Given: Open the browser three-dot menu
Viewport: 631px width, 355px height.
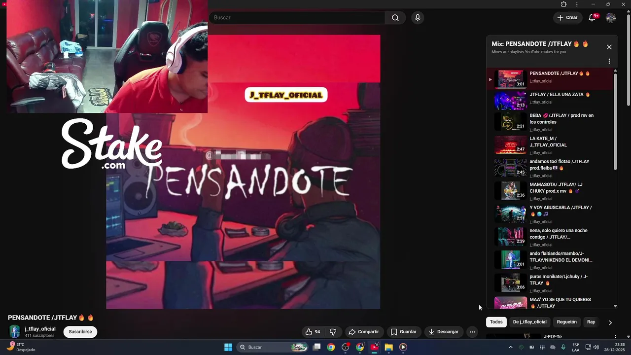Looking at the screenshot, I should pyautogui.click(x=577, y=4).
